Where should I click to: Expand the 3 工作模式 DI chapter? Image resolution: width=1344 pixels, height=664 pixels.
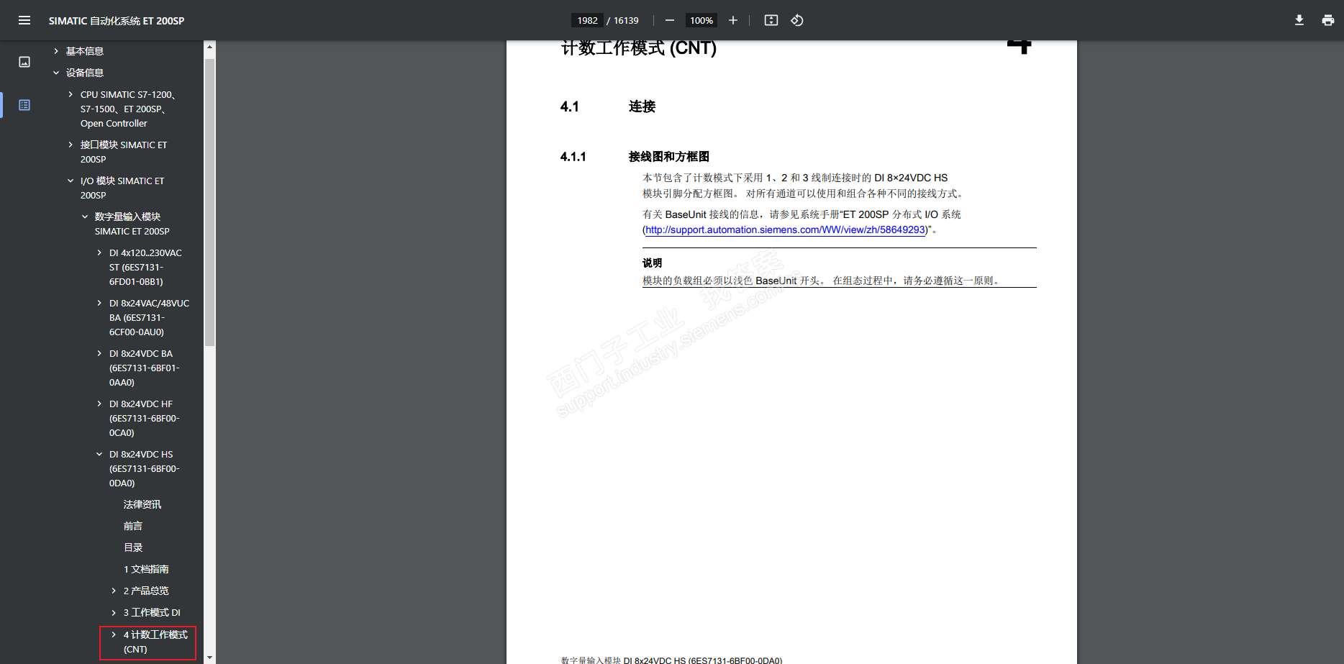pos(114,612)
